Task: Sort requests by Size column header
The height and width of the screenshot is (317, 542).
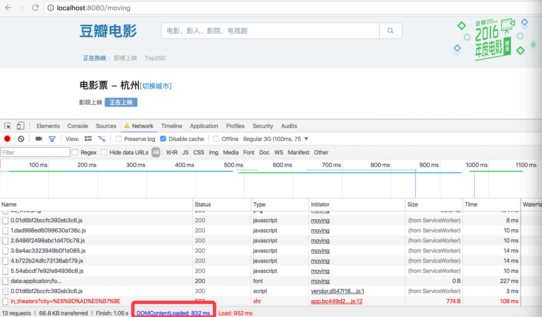Action: (x=412, y=204)
